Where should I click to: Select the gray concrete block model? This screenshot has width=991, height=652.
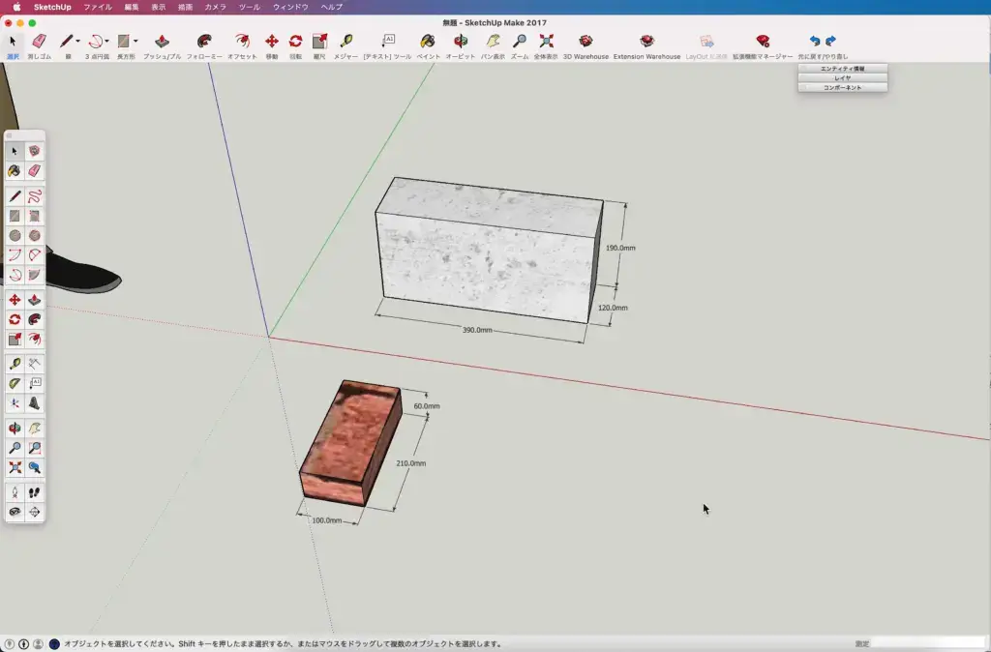(x=489, y=251)
